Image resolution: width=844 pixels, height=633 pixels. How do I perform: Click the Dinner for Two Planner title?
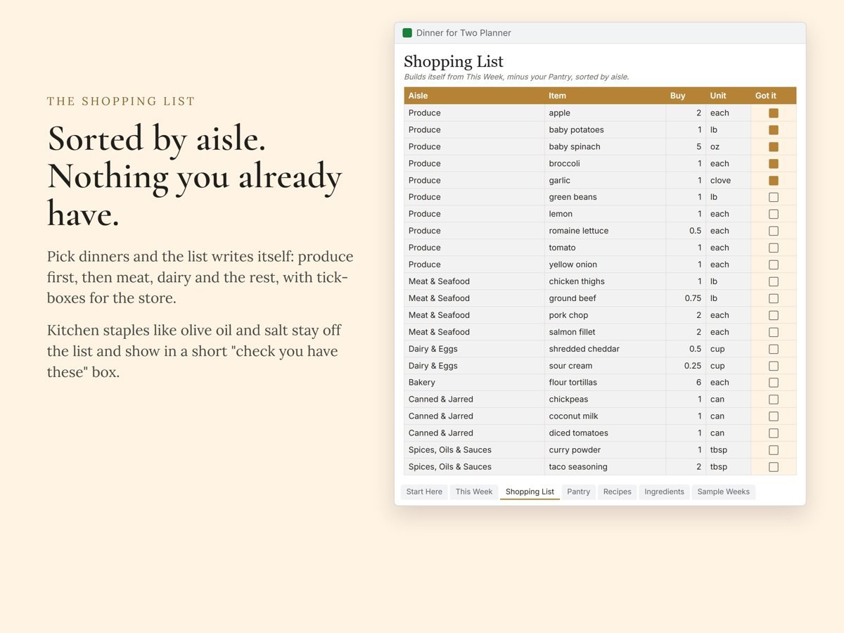[x=463, y=33]
